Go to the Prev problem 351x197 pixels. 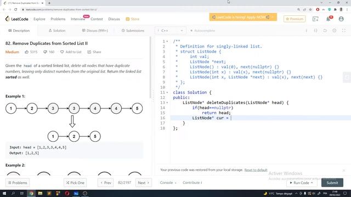pyautogui.click(x=106, y=183)
